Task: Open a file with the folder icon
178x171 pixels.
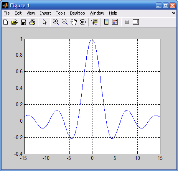Action: tap(15, 22)
